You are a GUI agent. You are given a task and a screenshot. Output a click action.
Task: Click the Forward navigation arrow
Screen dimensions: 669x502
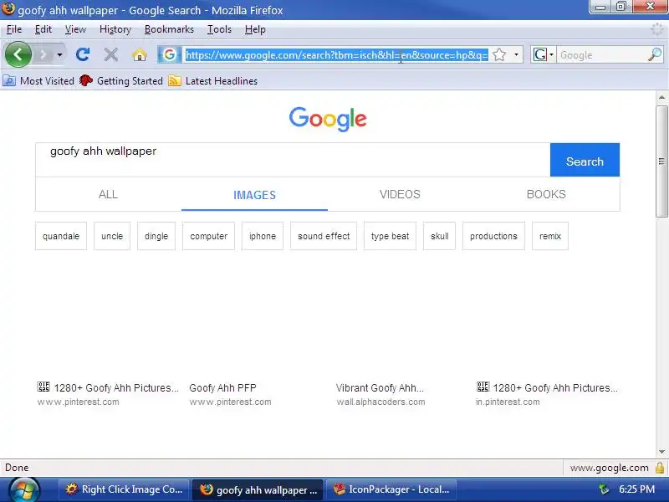click(43, 55)
